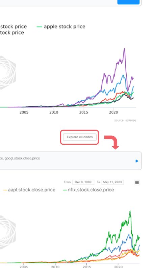This screenshot has width=152, height=271.
Task: Click the query box containing googl.stock.close.price
Action: tap(70, 161)
